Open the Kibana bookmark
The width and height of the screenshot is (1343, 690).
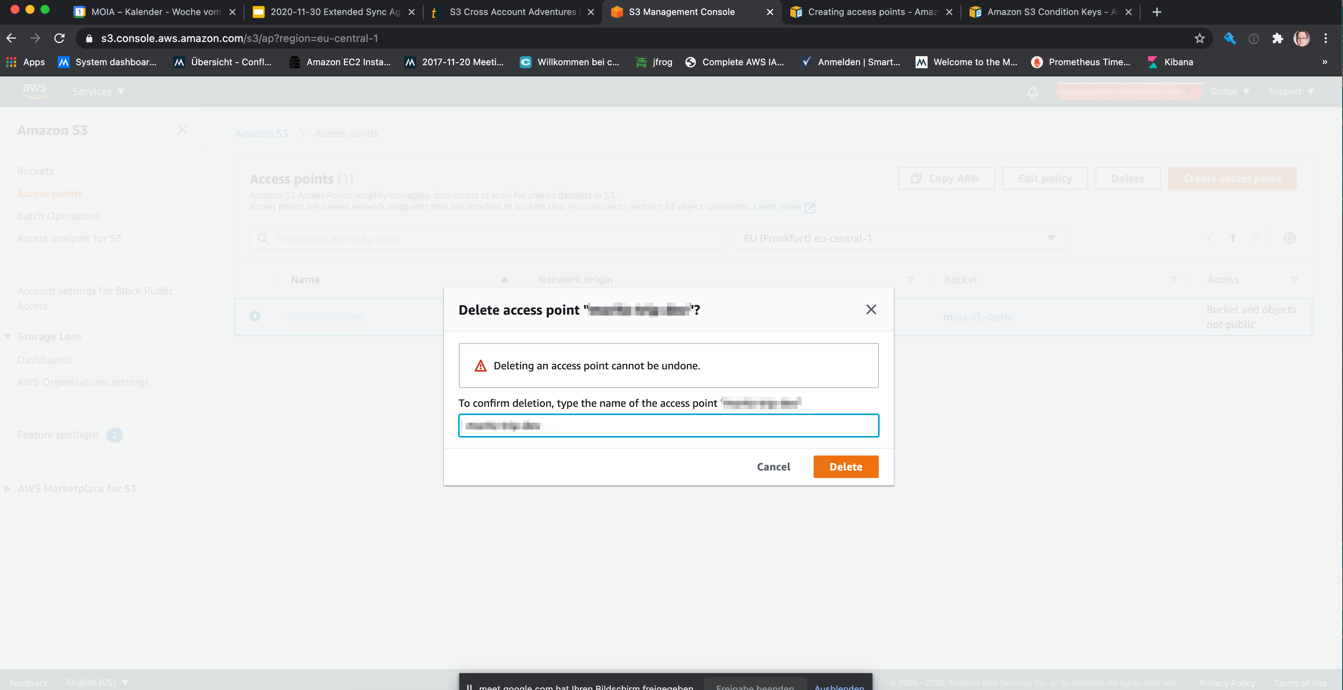click(x=1170, y=62)
